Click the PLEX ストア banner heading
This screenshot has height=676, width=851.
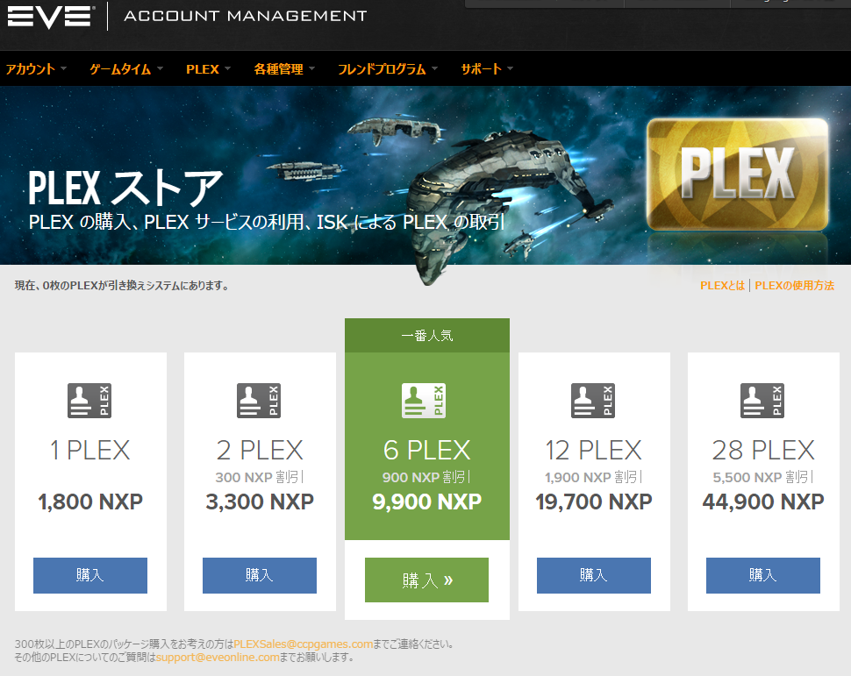point(126,188)
